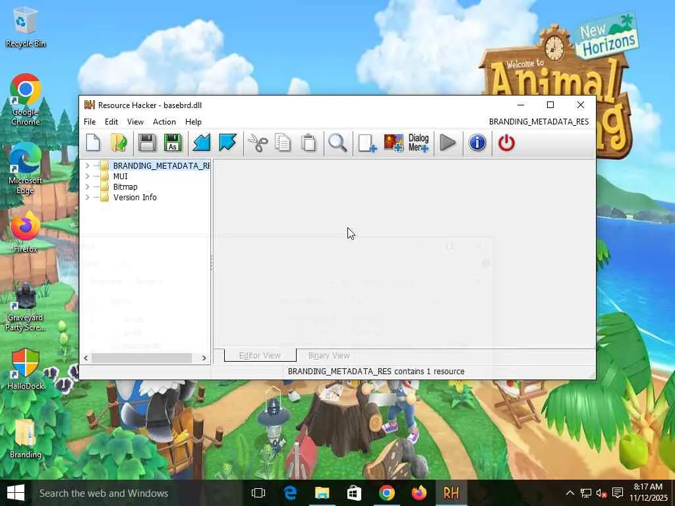Open the Action Center notifications icon
This screenshot has height=506, width=675.
pyautogui.click(x=618, y=493)
